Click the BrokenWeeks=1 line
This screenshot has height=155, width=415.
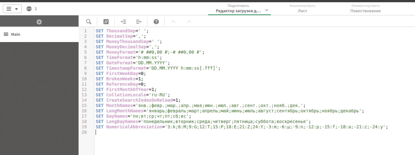(119, 79)
